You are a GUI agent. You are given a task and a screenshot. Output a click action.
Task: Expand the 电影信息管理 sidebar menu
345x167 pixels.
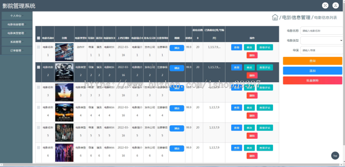pyautogui.click(x=17, y=24)
